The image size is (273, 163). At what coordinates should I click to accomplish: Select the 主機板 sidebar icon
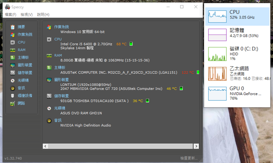tap(13, 58)
